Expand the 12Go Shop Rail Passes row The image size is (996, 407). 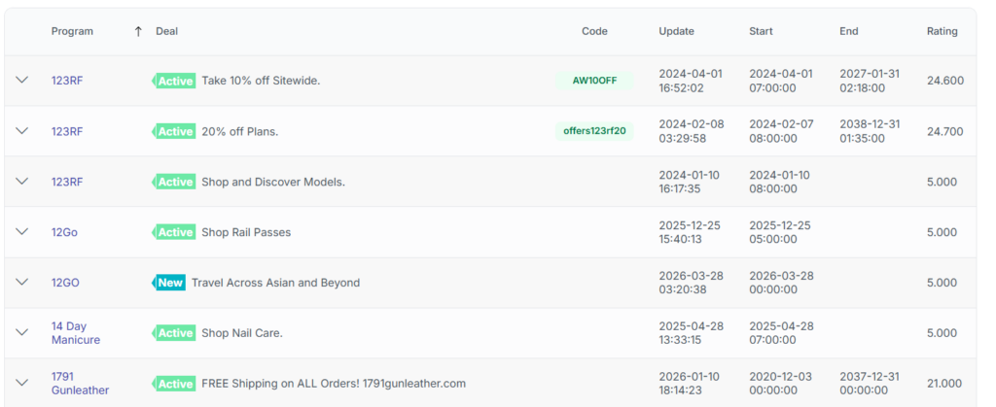(x=22, y=232)
